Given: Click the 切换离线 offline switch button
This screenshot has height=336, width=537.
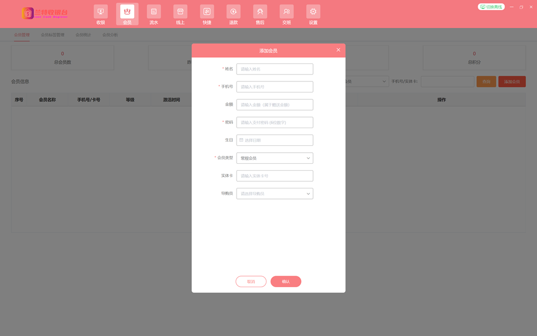Looking at the screenshot, I should click(491, 7).
